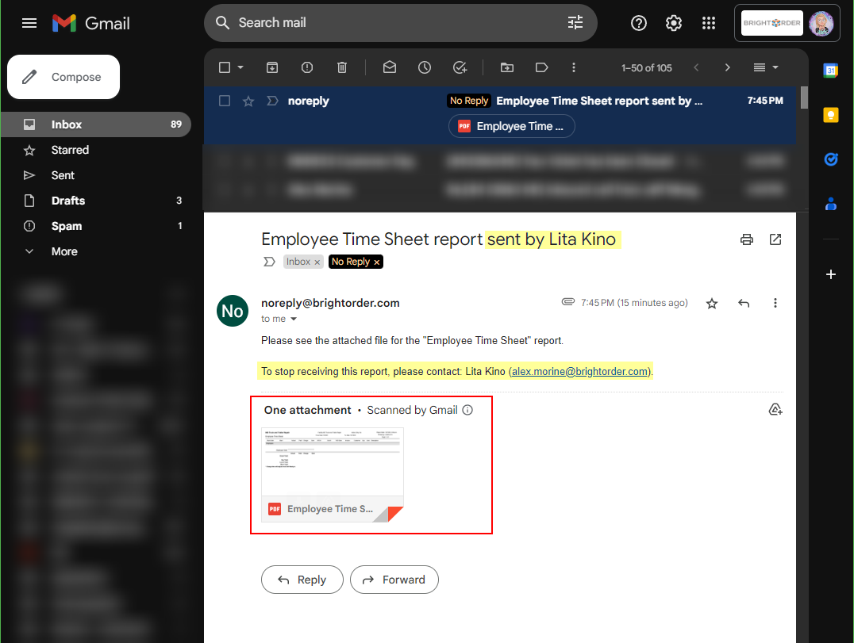Select the noreply email row checkbox

(225, 101)
